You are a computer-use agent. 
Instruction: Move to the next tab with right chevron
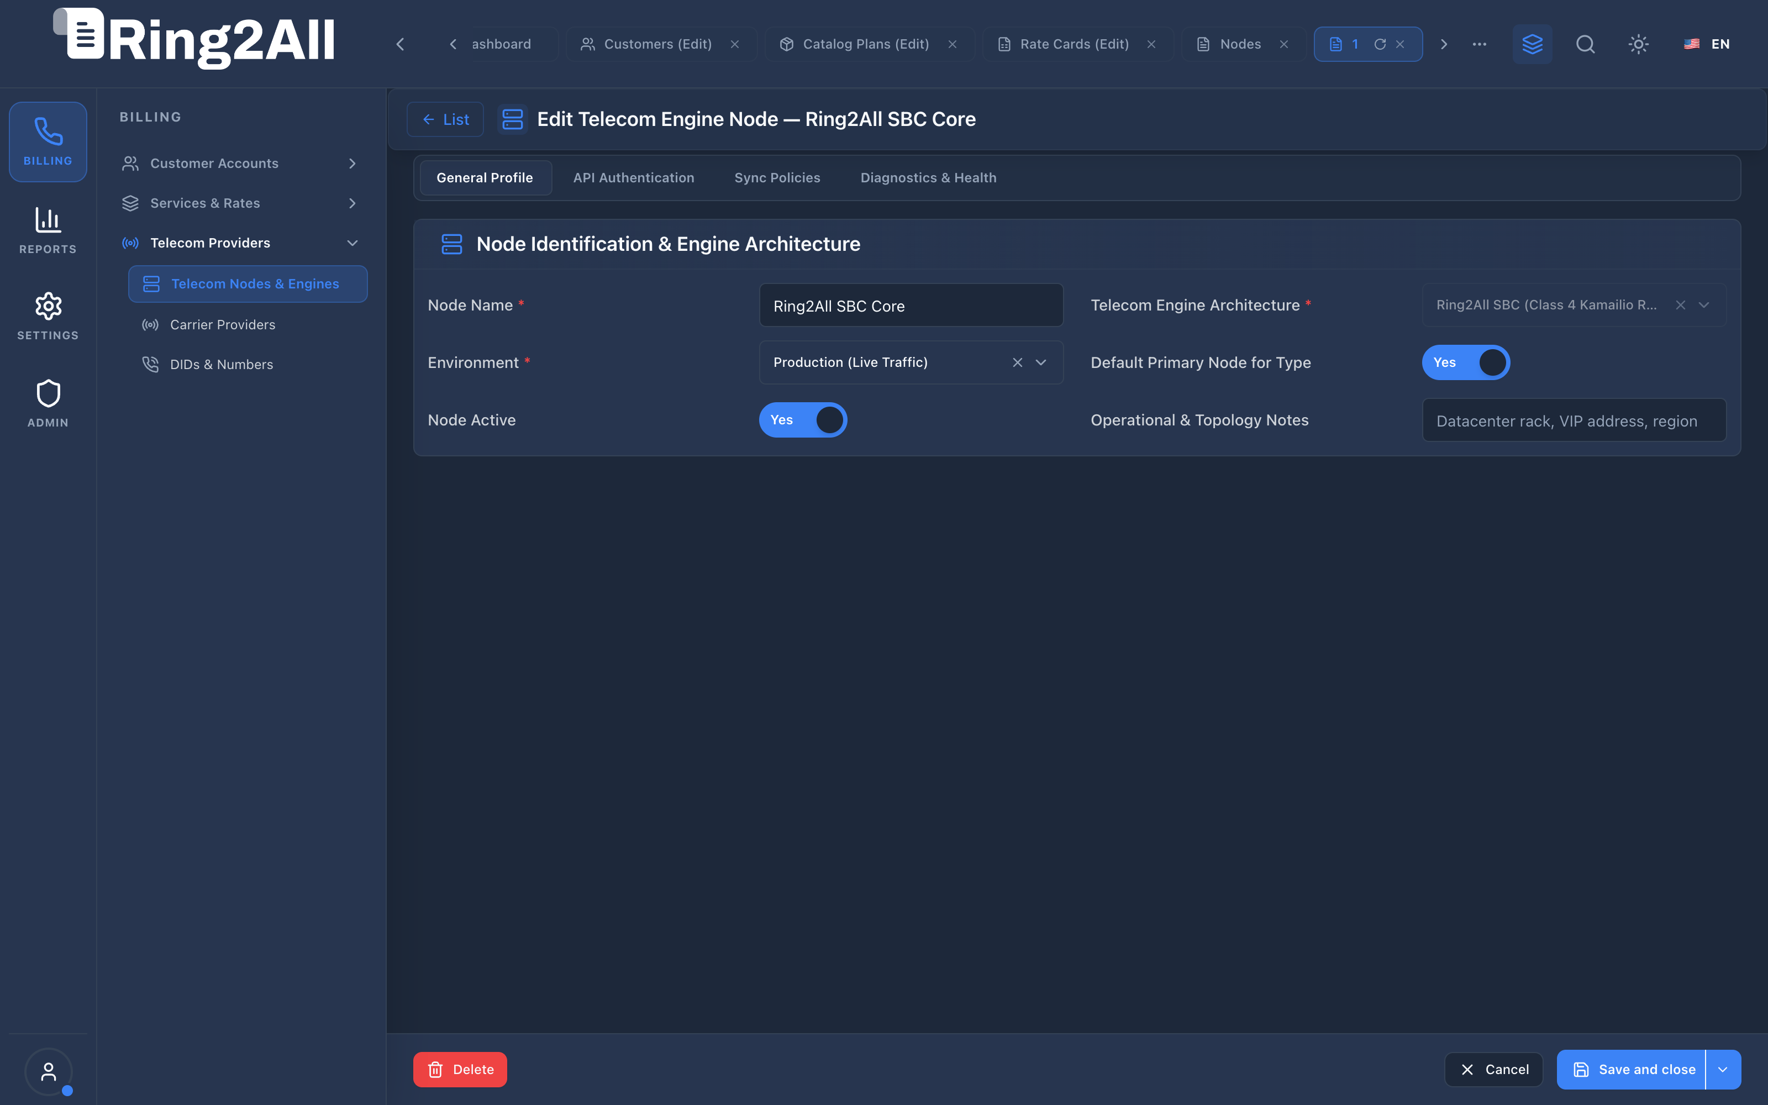[1444, 44]
